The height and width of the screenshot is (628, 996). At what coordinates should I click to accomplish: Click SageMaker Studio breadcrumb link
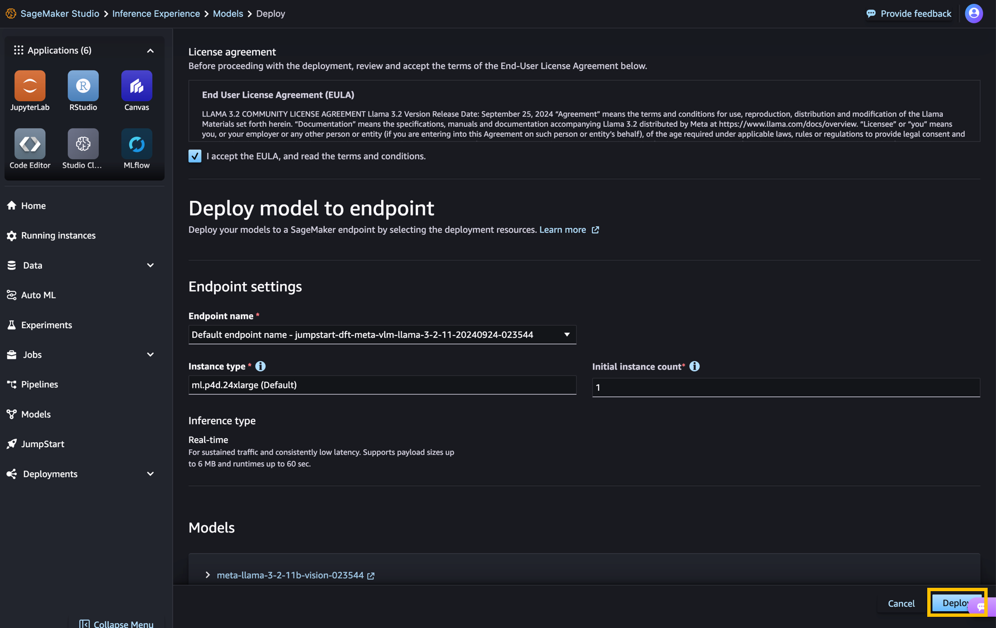click(60, 13)
